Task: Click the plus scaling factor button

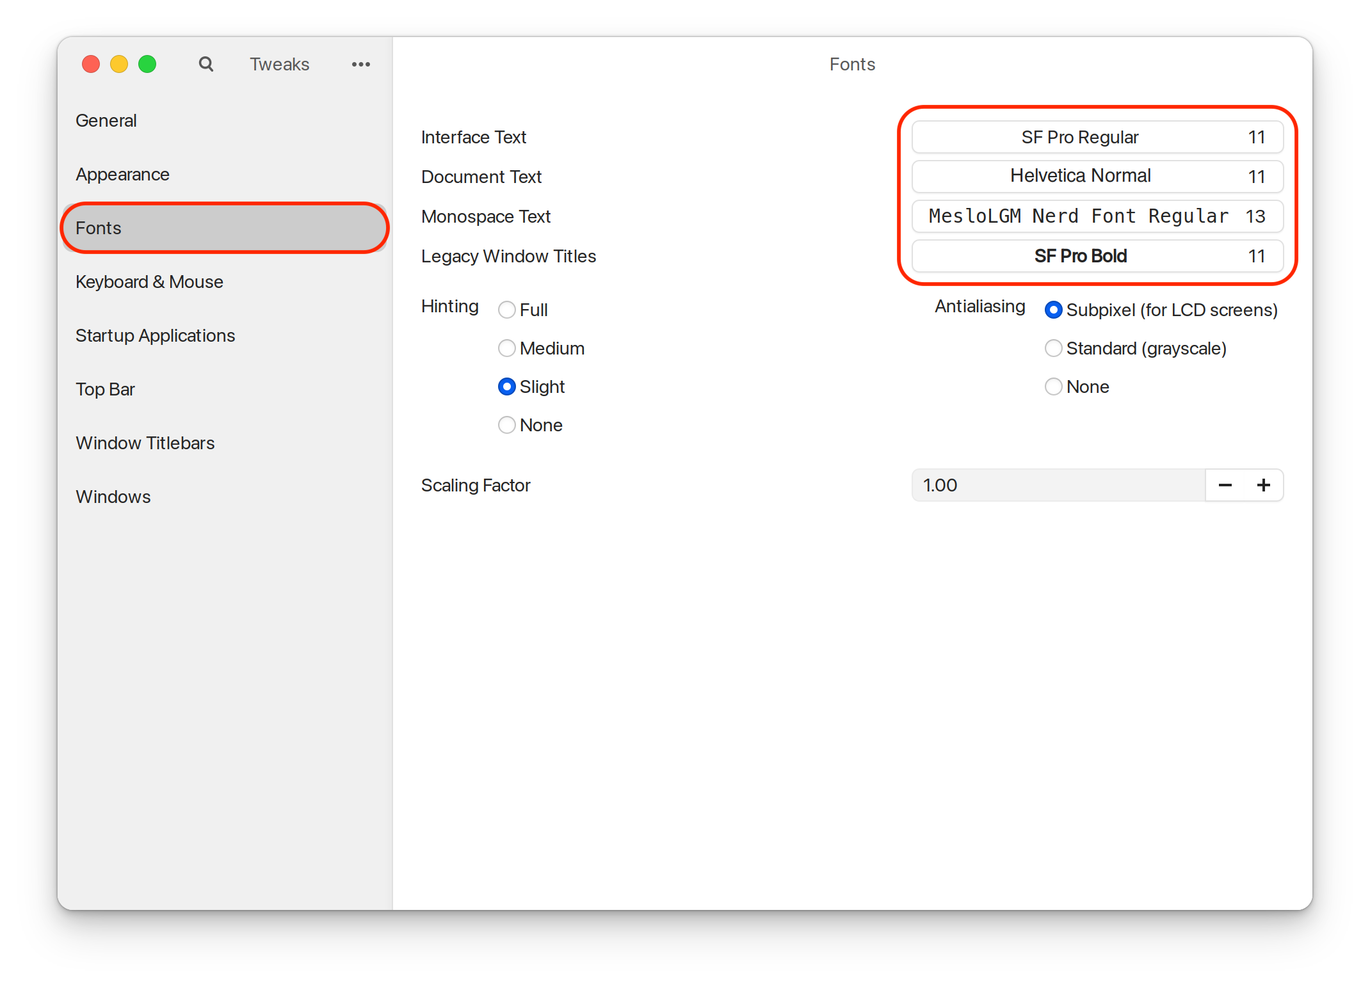Action: (x=1263, y=485)
